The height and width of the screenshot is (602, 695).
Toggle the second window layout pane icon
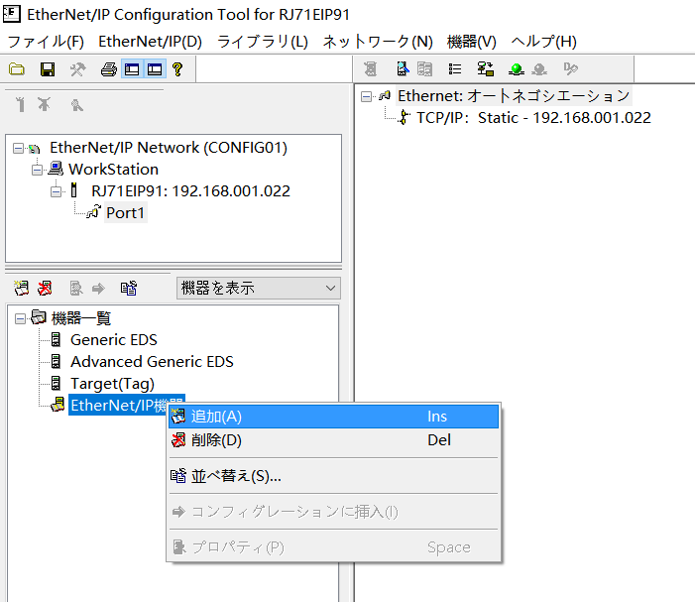pos(155,69)
